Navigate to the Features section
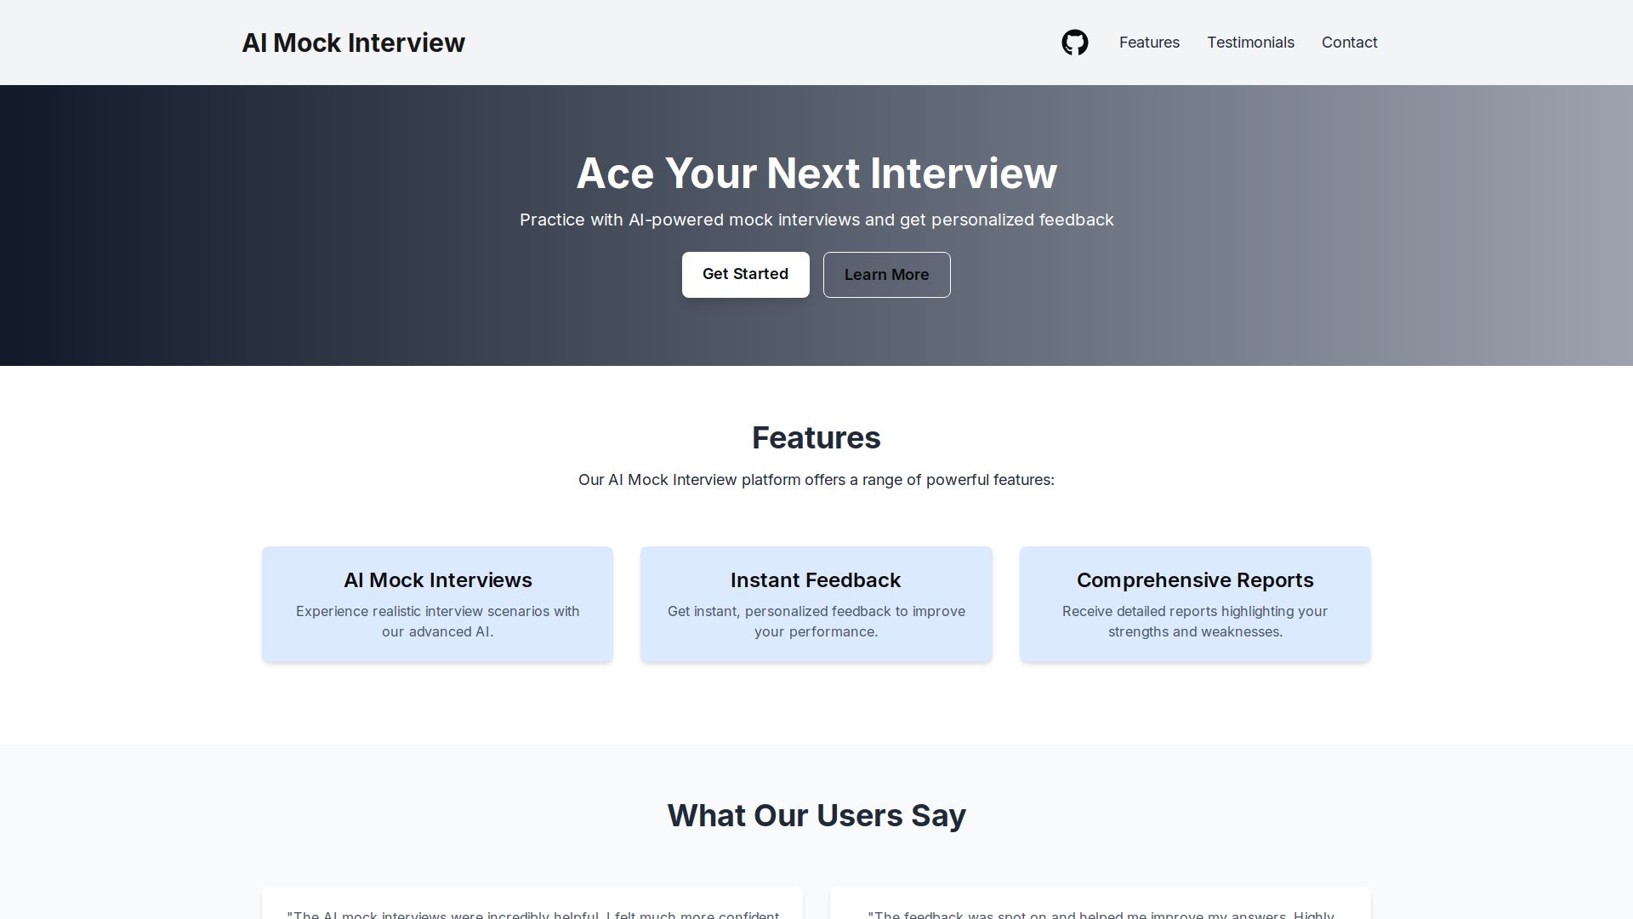The width and height of the screenshot is (1633, 919). [x=1149, y=42]
